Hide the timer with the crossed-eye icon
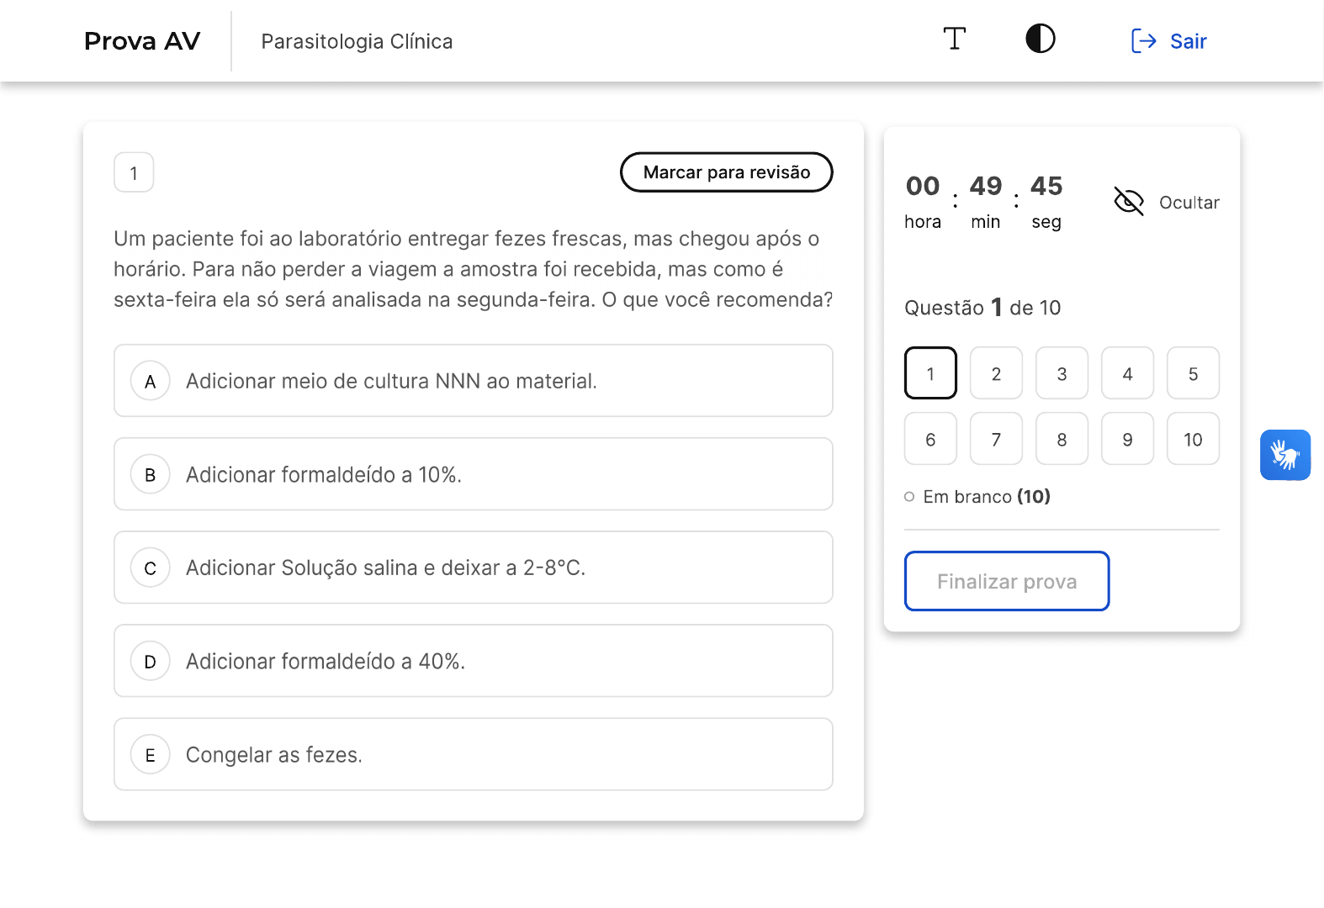This screenshot has height=908, width=1324. (x=1128, y=202)
